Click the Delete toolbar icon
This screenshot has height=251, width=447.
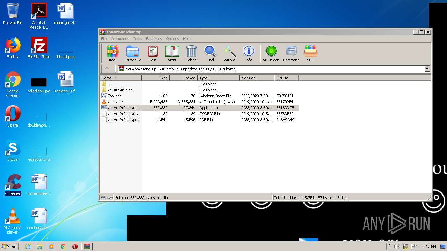tap(191, 54)
